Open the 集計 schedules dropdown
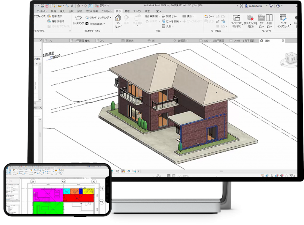The image size is (304, 225). point(194,16)
